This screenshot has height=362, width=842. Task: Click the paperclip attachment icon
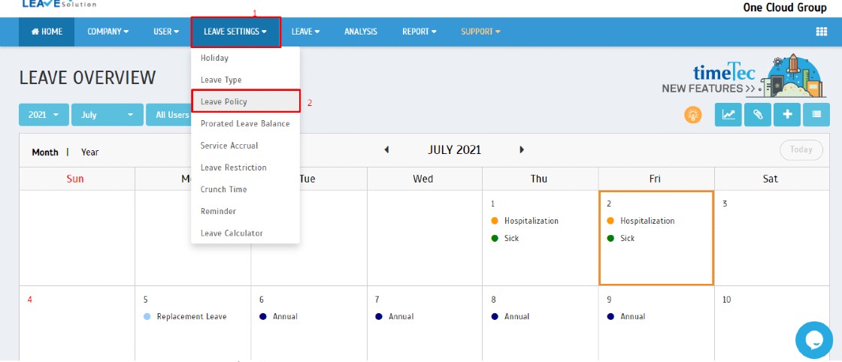pos(758,115)
